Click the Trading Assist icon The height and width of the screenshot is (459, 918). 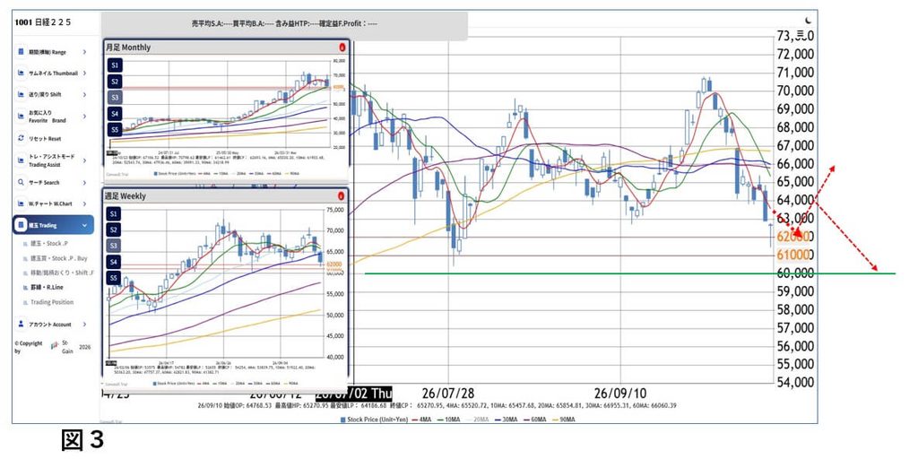tap(22, 160)
